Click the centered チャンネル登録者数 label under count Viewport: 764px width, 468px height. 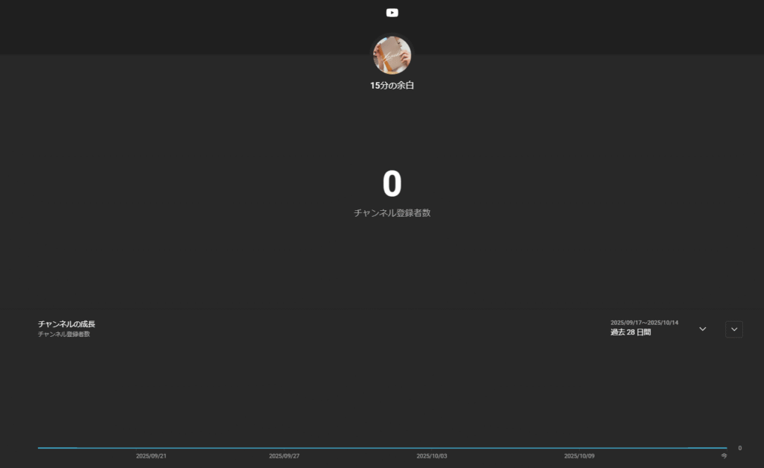(392, 213)
